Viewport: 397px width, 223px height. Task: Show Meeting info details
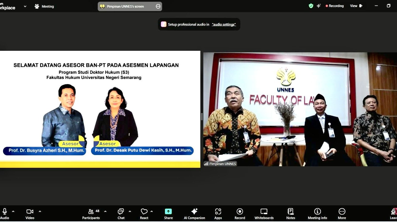pyautogui.click(x=317, y=213)
